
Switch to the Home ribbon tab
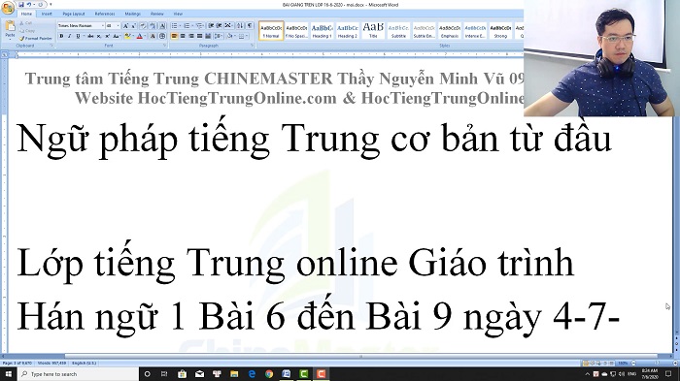(x=26, y=14)
